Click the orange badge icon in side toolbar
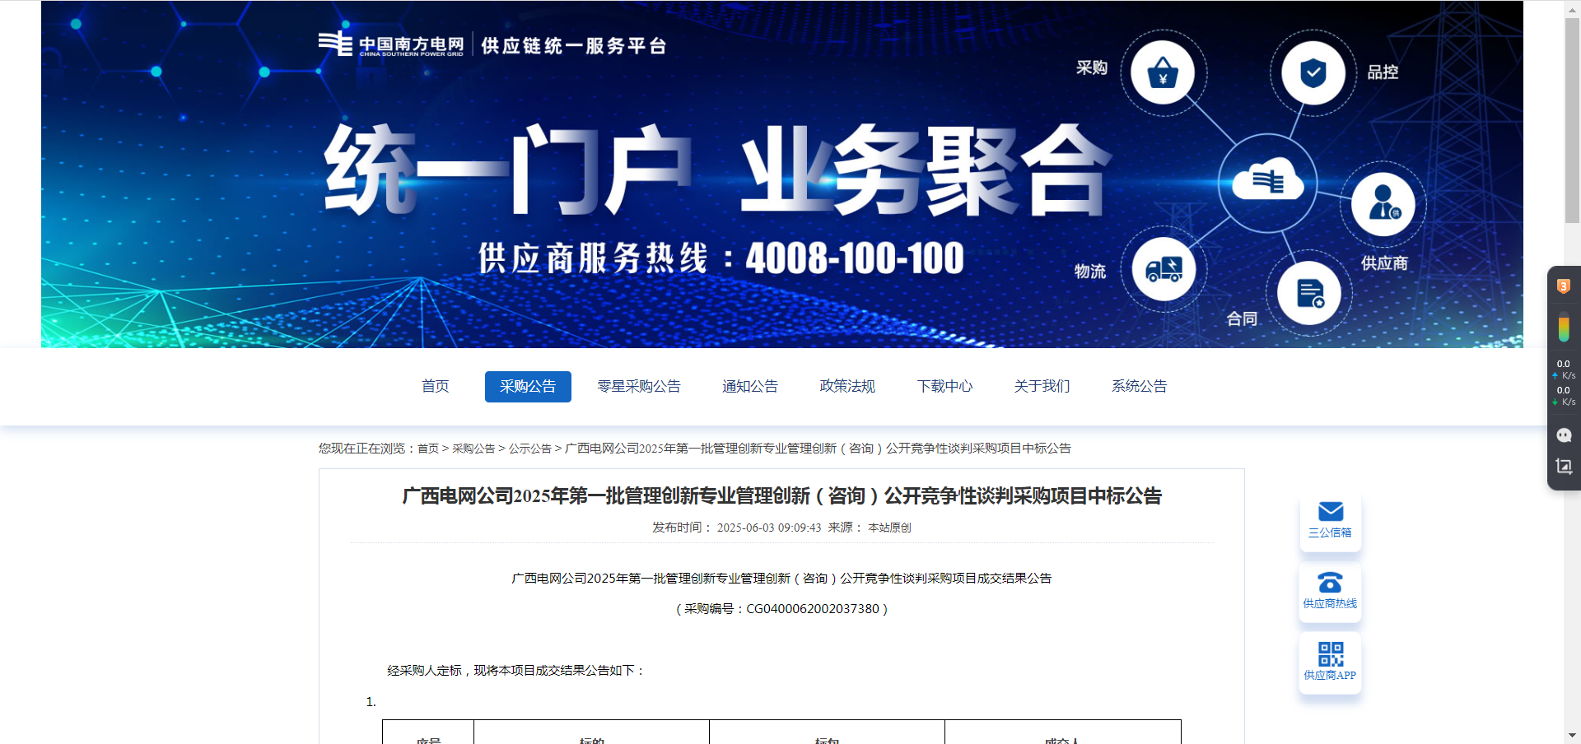This screenshot has height=744, width=1581. 1564,286
